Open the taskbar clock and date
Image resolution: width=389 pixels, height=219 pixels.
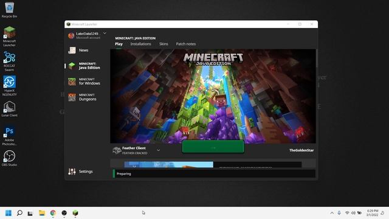[373, 213]
